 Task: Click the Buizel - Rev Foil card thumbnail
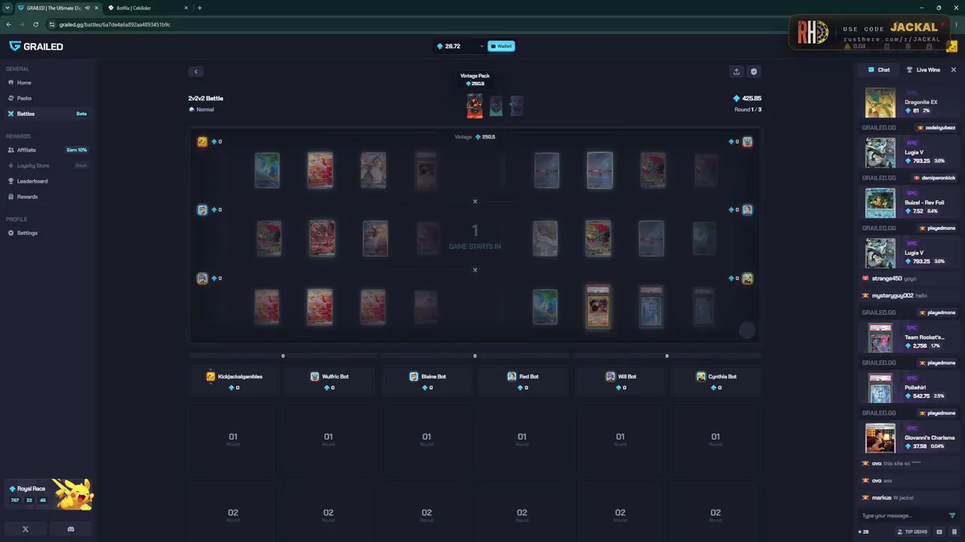(880, 203)
